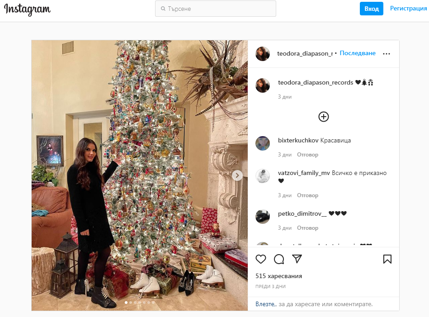
Task: Open bixterkuchkov's profile picture
Action: click(263, 143)
